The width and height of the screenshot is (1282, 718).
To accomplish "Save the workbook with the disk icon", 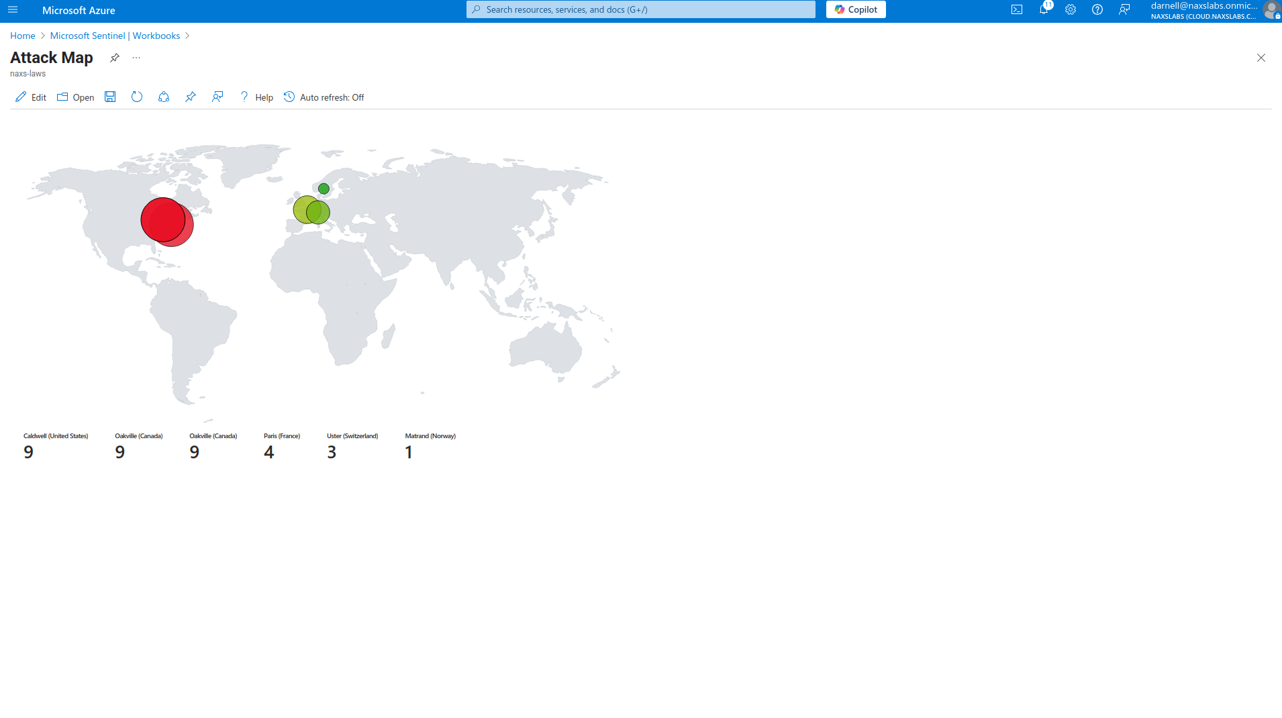I will point(110,97).
